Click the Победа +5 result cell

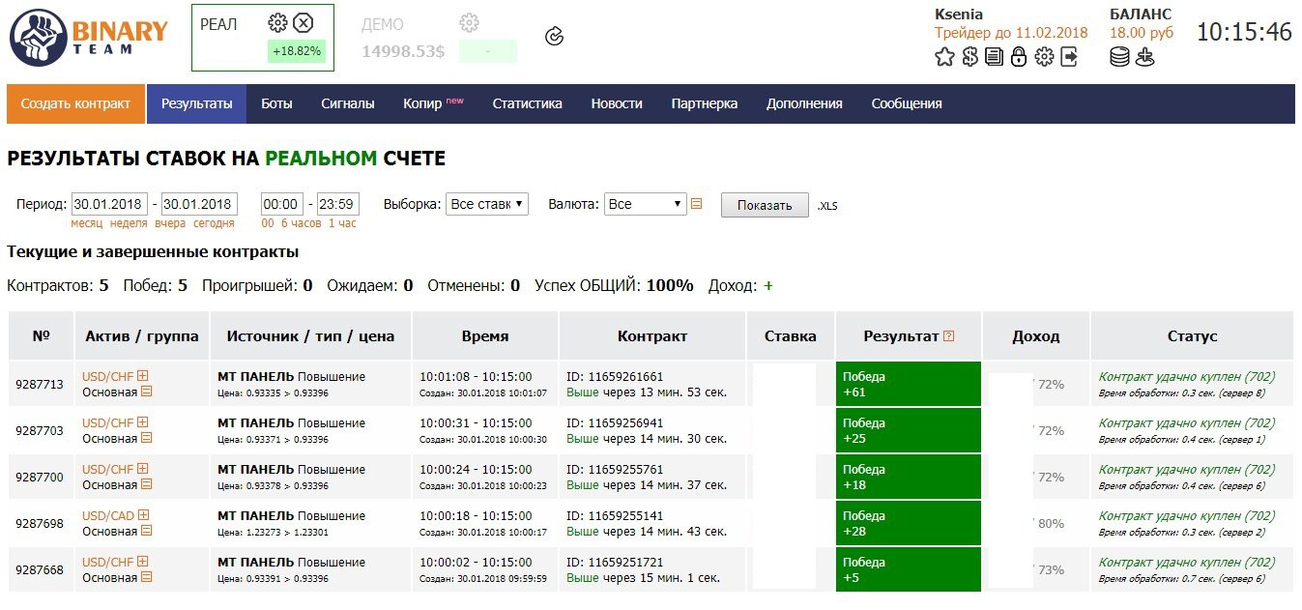pos(909,569)
